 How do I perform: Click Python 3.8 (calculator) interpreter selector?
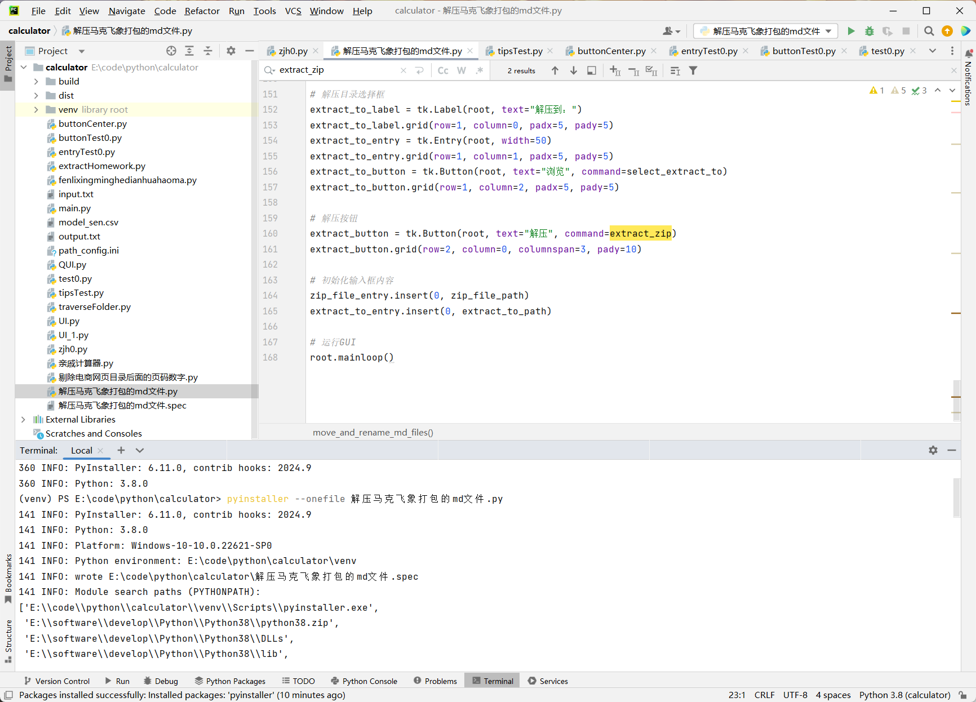(x=904, y=695)
